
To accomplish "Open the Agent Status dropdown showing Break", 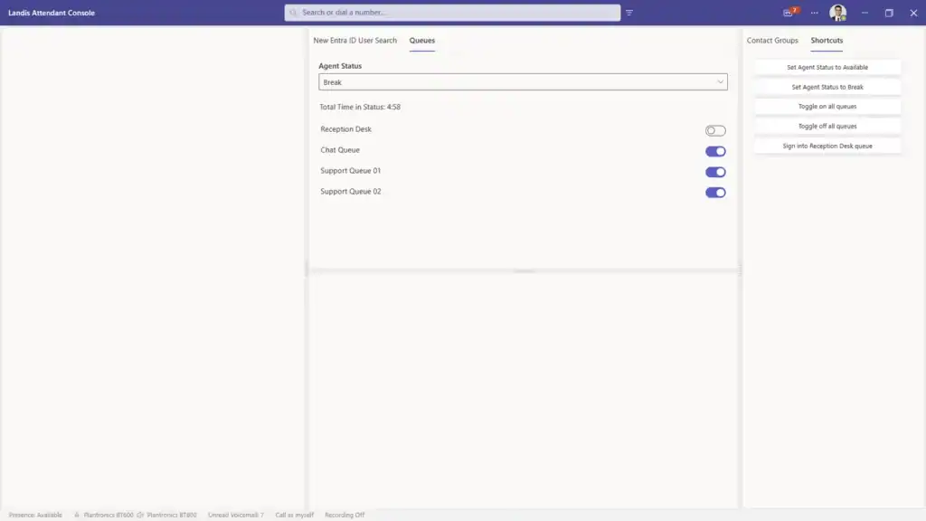I will (523, 81).
